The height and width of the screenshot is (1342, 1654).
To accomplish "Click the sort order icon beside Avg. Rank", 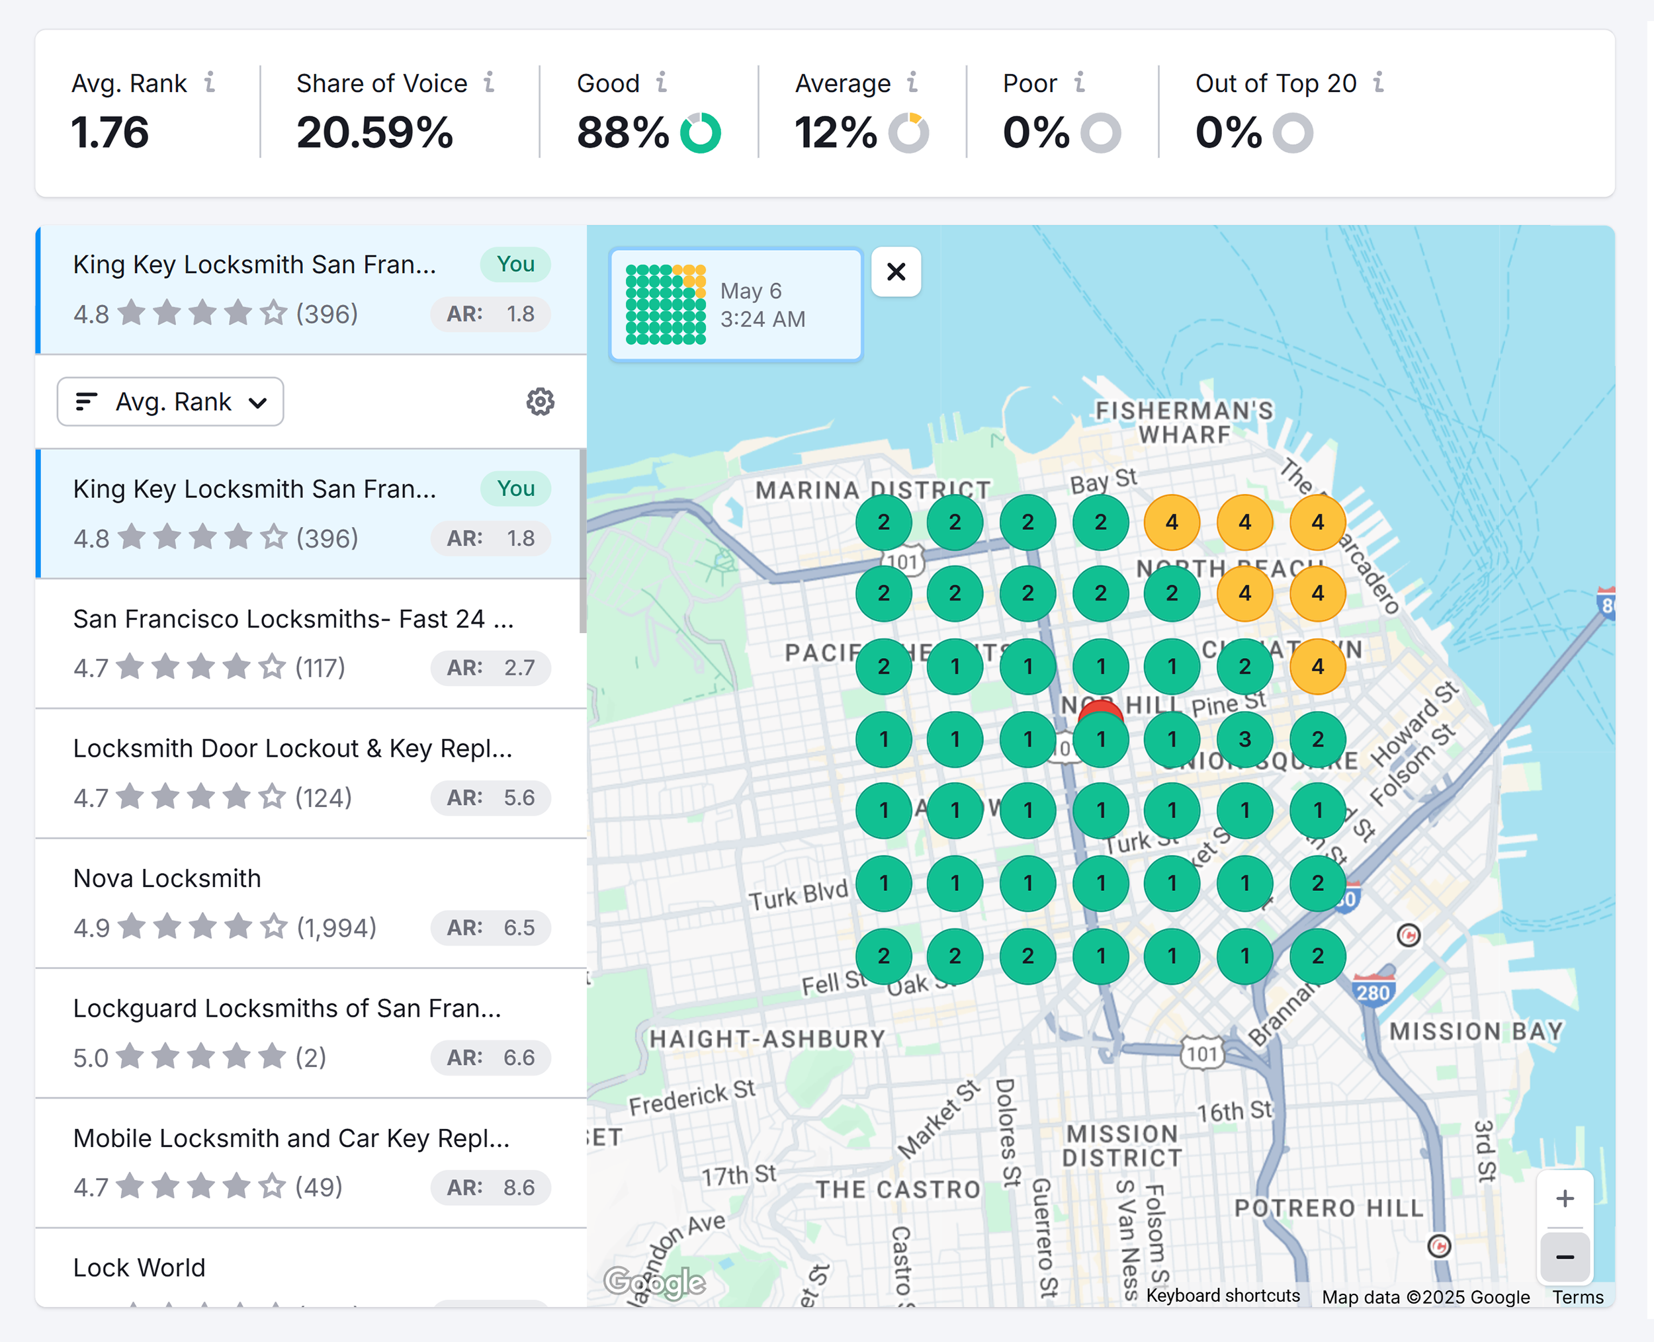I will click(87, 401).
